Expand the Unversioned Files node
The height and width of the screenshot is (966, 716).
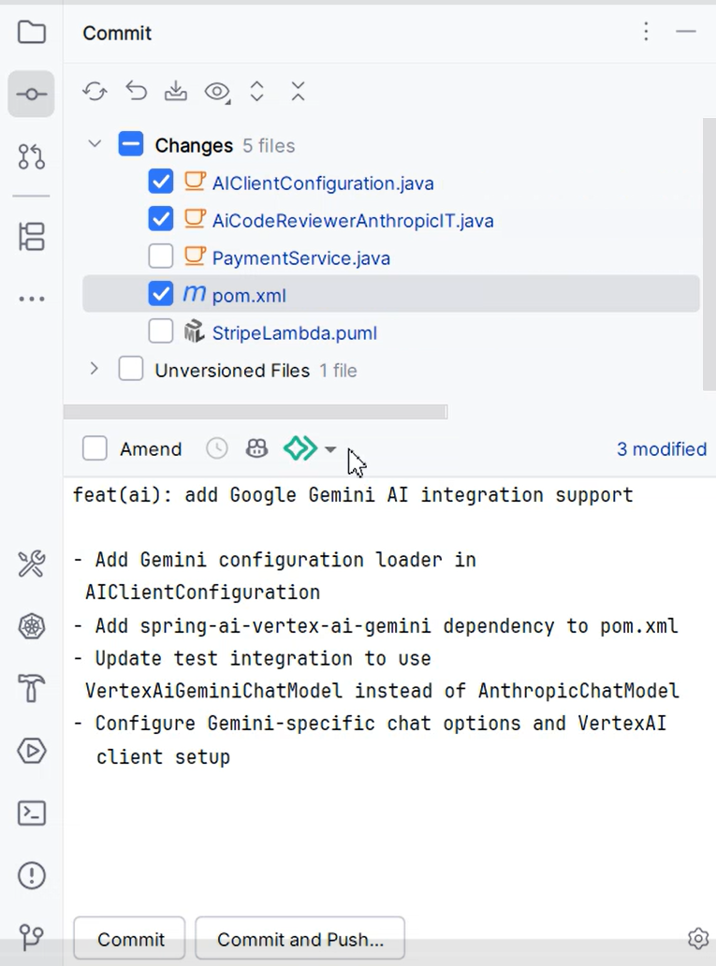pos(93,369)
